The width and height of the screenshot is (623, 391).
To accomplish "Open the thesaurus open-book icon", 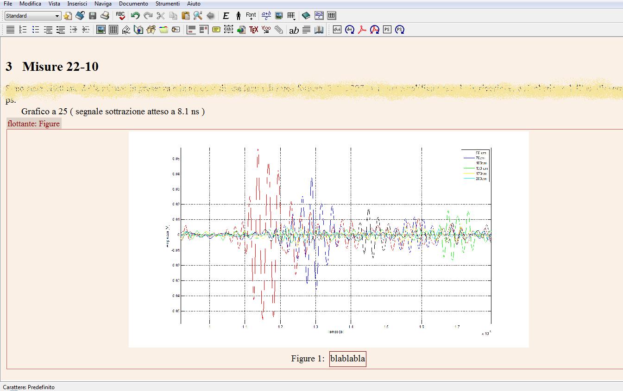I will (x=319, y=30).
